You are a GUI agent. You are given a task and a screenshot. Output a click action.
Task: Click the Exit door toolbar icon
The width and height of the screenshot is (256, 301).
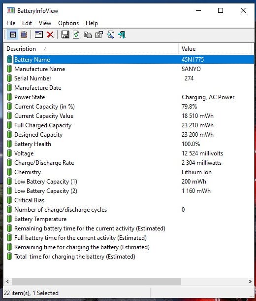(122, 35)
